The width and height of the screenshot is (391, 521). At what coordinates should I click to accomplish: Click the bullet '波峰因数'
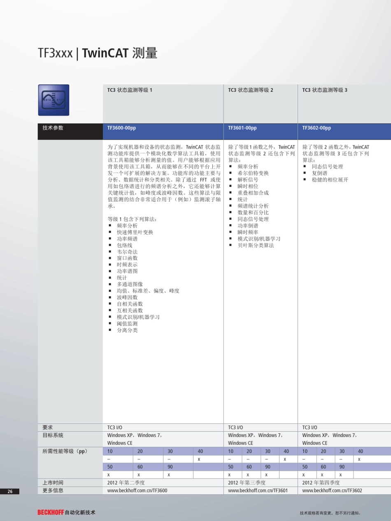tap(127, 298)
